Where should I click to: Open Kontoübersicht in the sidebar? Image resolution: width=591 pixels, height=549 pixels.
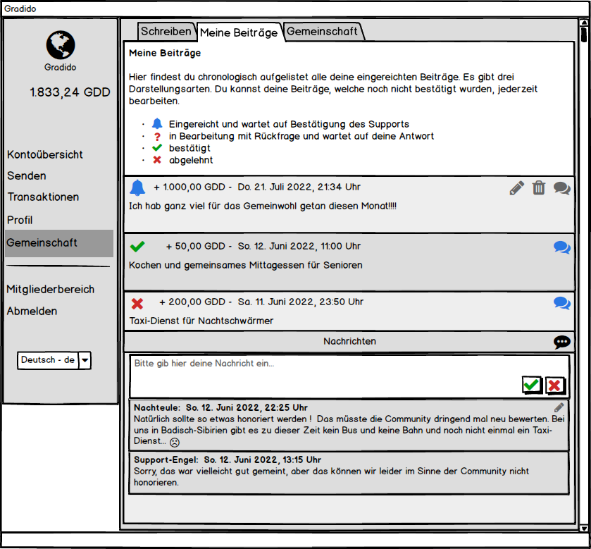[x=45, y=154]
